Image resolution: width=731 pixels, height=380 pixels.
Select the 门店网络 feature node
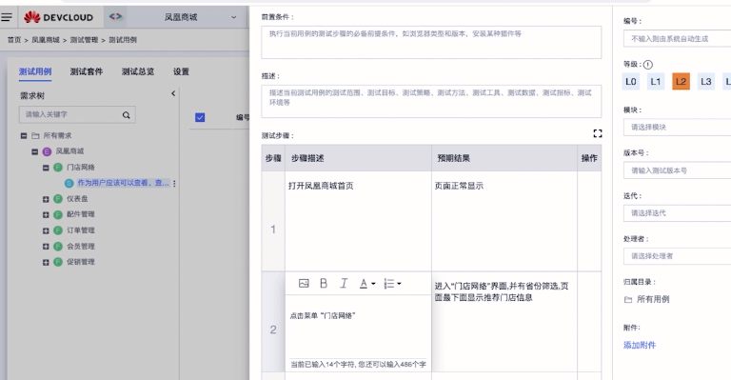point(74,168)
